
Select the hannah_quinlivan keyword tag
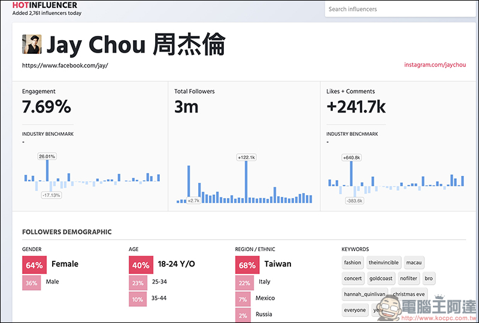tap(365, 294)
